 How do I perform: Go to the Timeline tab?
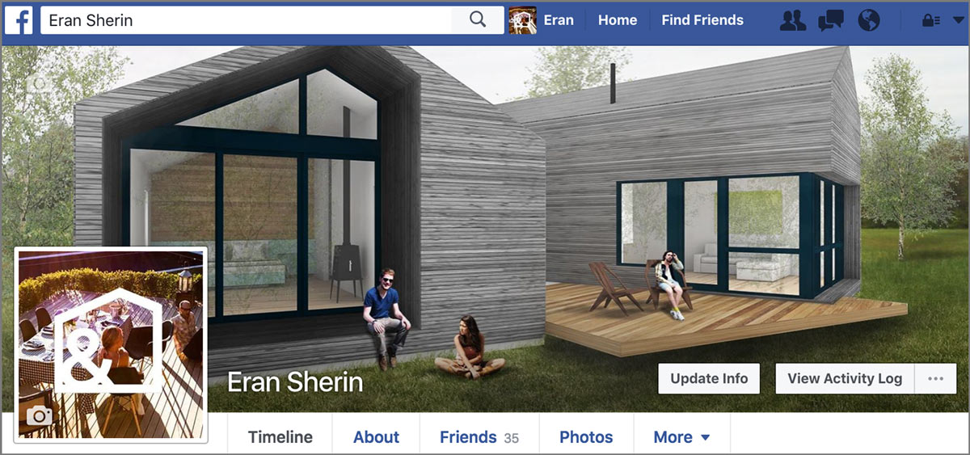[280, 437]
